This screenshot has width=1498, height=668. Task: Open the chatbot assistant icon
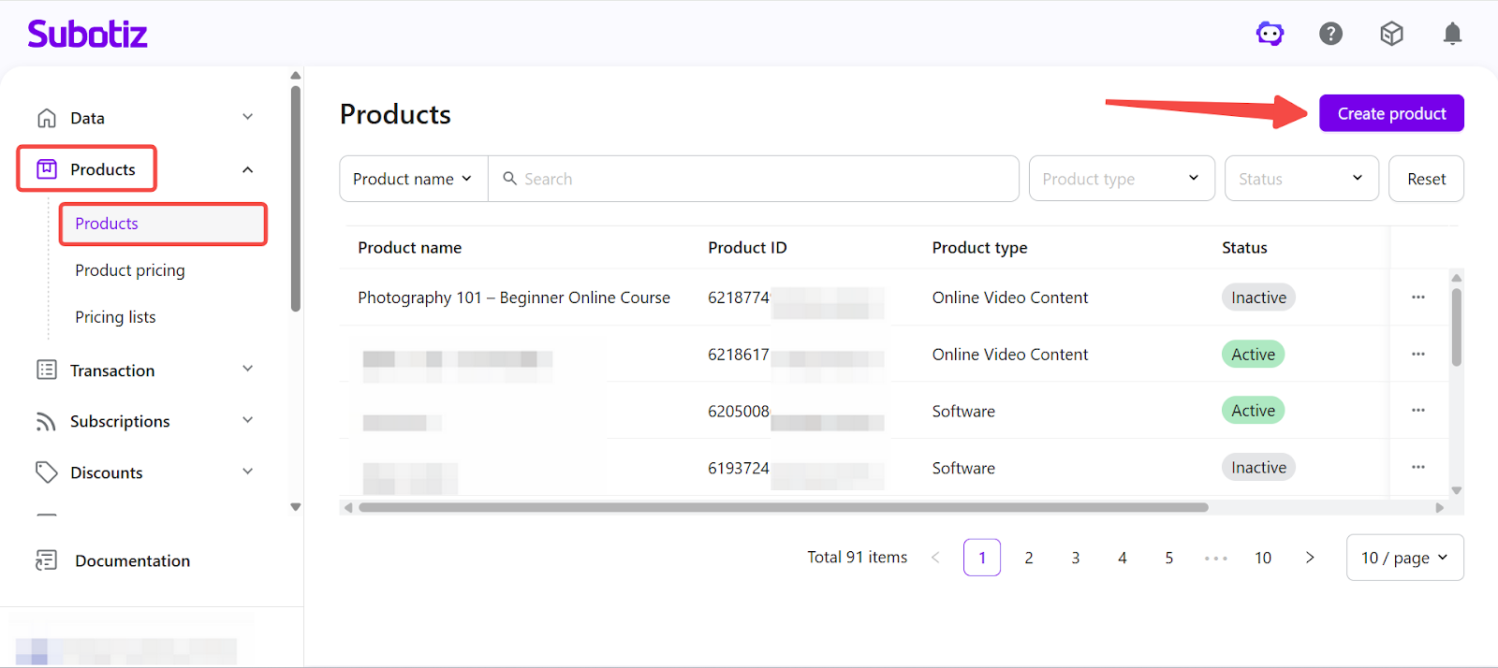1270,35
